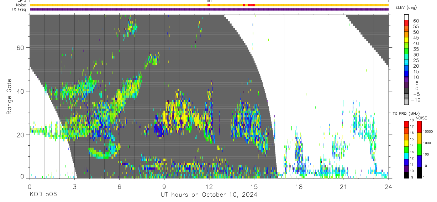Pick the green 100–1000 swatch in the NOISE color bar
Image resolution: width=437 pixels, height=202 pixels.
[x=419, y=150]
